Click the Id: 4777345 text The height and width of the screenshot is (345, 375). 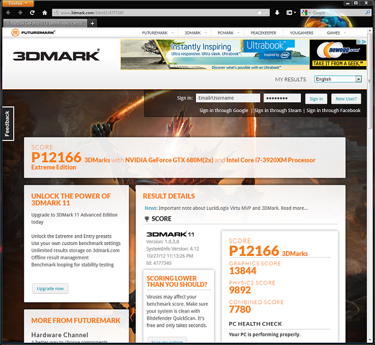click(159, 263)
